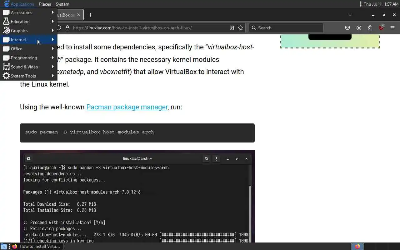This screenshot has width=400, height=250.
Task: Click the terminal screenshot image
Action: [x=137, y=196]
